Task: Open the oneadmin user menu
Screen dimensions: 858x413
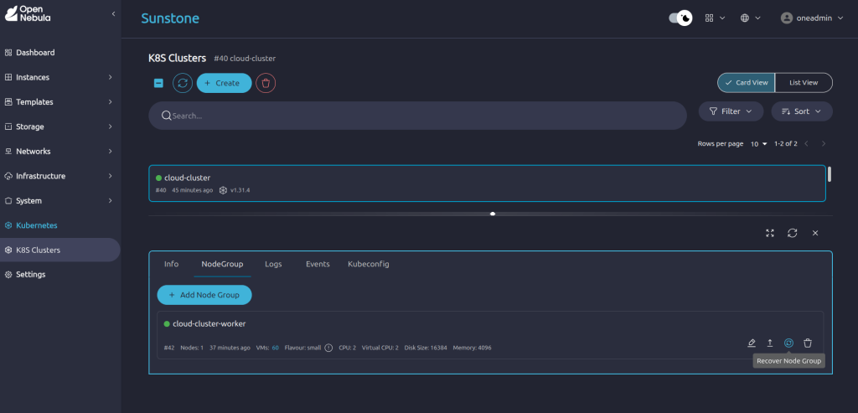Action: coord(812,18)
